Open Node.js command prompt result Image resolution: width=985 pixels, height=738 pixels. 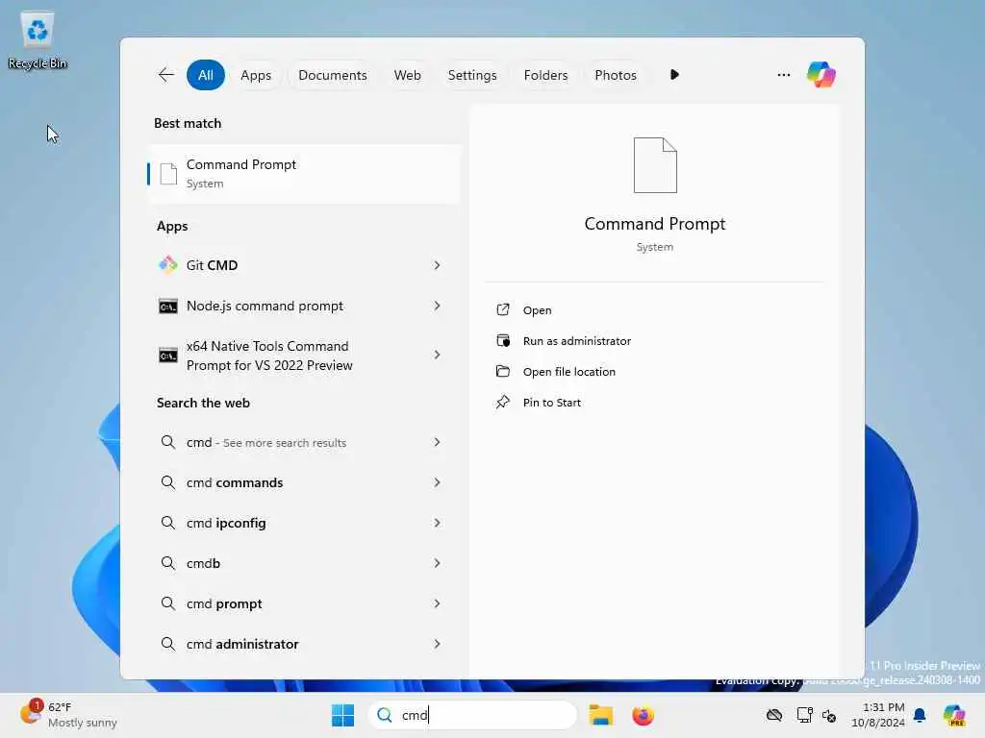coord(304,306)
